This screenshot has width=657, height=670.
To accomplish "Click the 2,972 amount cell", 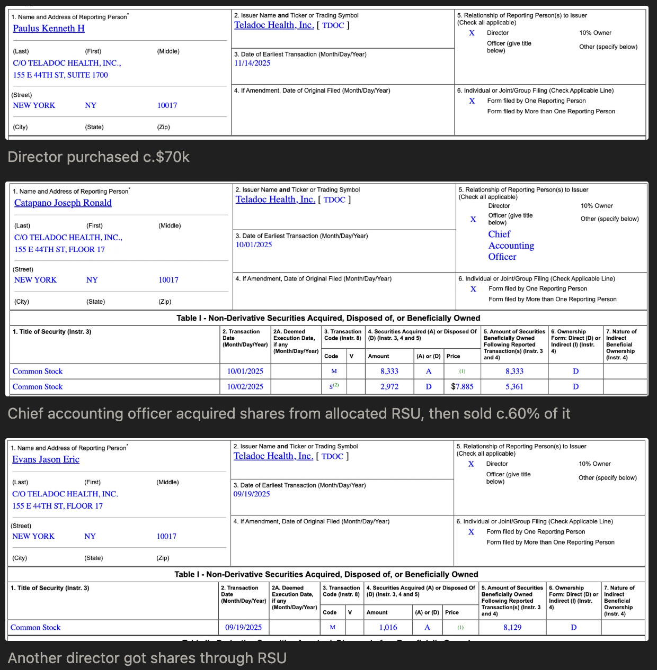I will click(x=389, y=387).
